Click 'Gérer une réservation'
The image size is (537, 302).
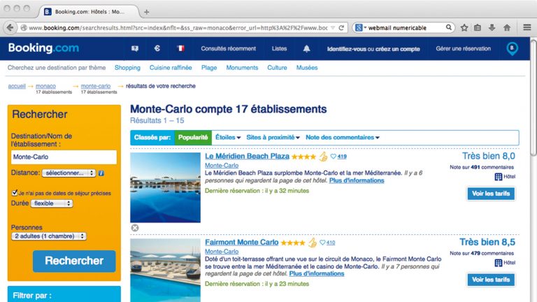463,49
